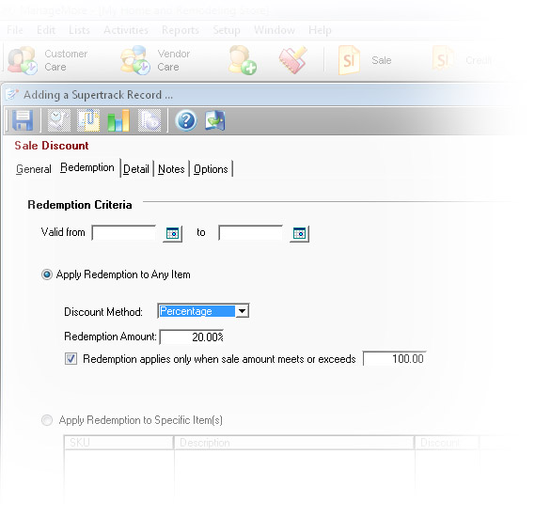Viewport: 535px width, 517px height.
Task: Open the Valid from calendar picker
Action: (x=172, y=234)
